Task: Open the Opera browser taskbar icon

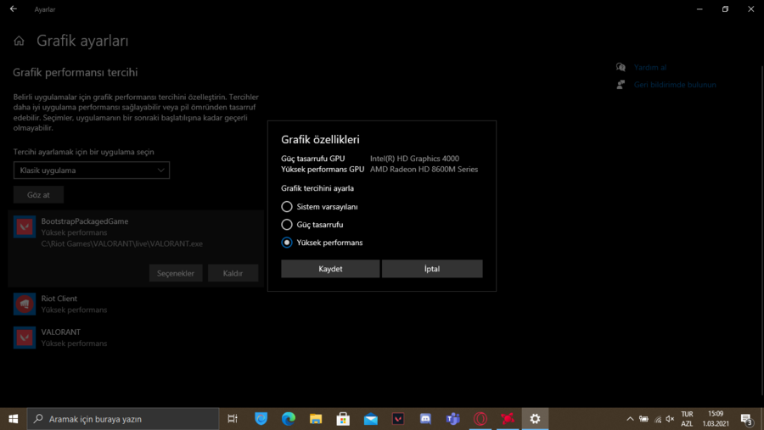Action: [x=480, y=419]
